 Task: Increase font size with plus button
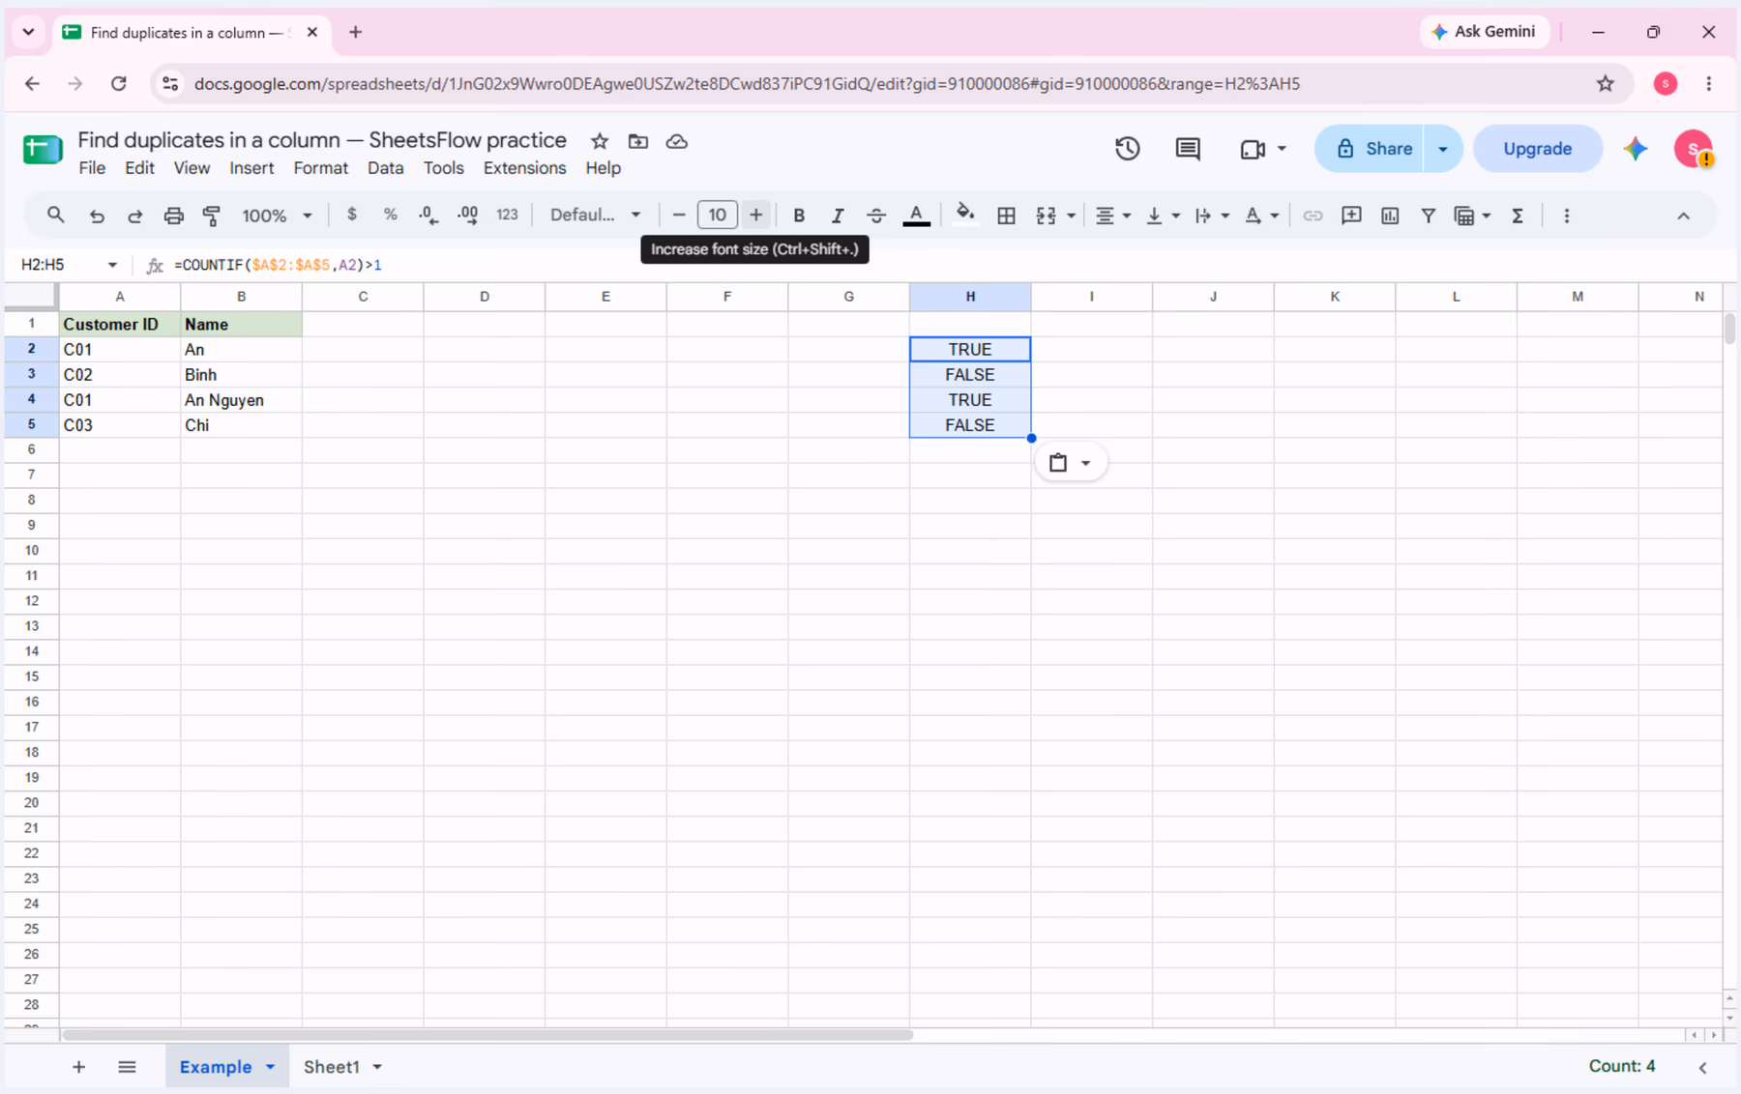(756, 215)
